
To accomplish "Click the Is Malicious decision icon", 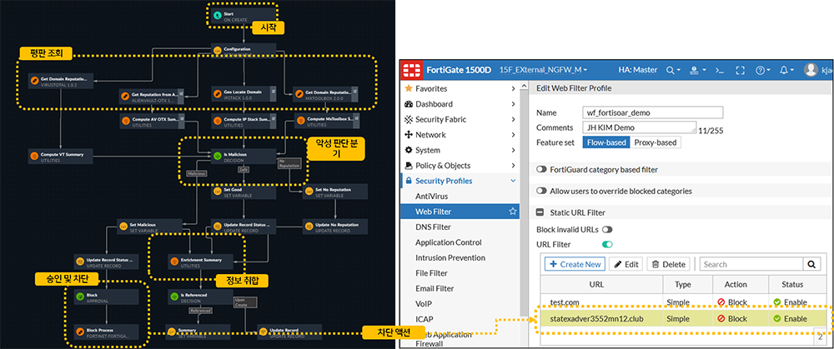I will click(x=217, y=156).
